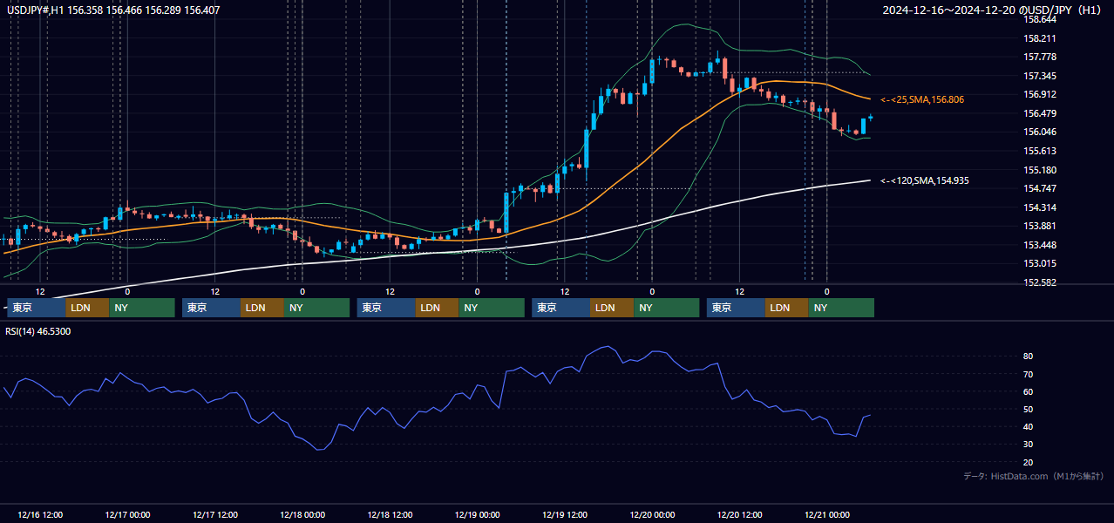The width and height of the screenshot is (1114, 523).
Task: Click price axis label 154.314
Action: point(1040,207)
